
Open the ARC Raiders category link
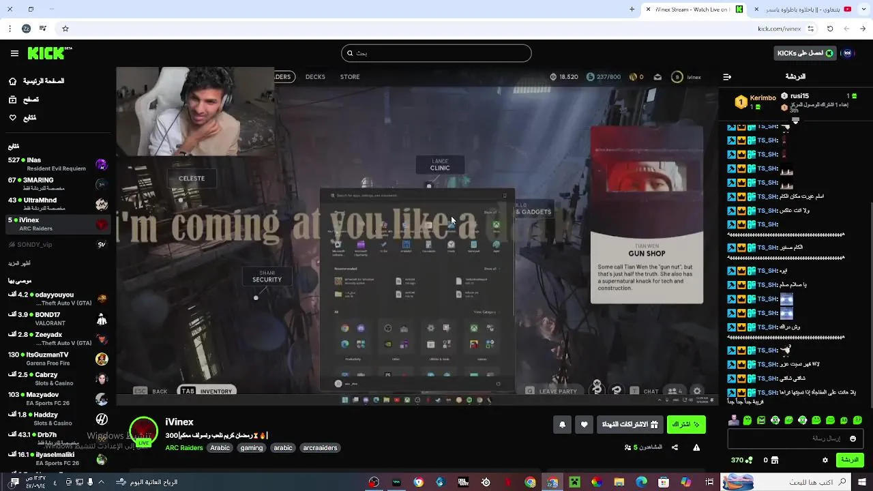pyautogui.click(x=184, y=448)
